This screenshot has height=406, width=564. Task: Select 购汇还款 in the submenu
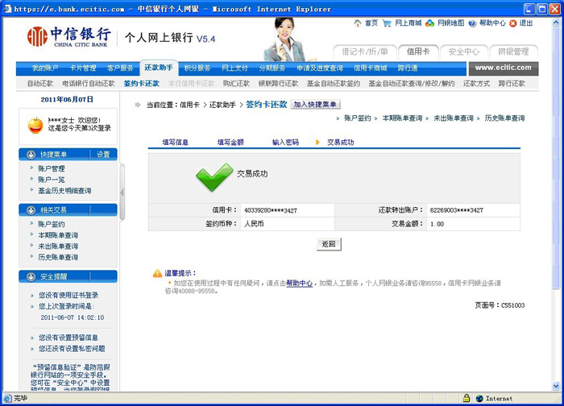coord(236,83)
